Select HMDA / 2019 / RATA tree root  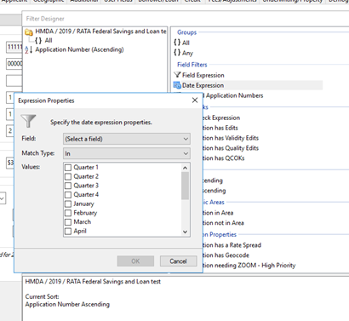pyautogui.click(x=100, y=32)
